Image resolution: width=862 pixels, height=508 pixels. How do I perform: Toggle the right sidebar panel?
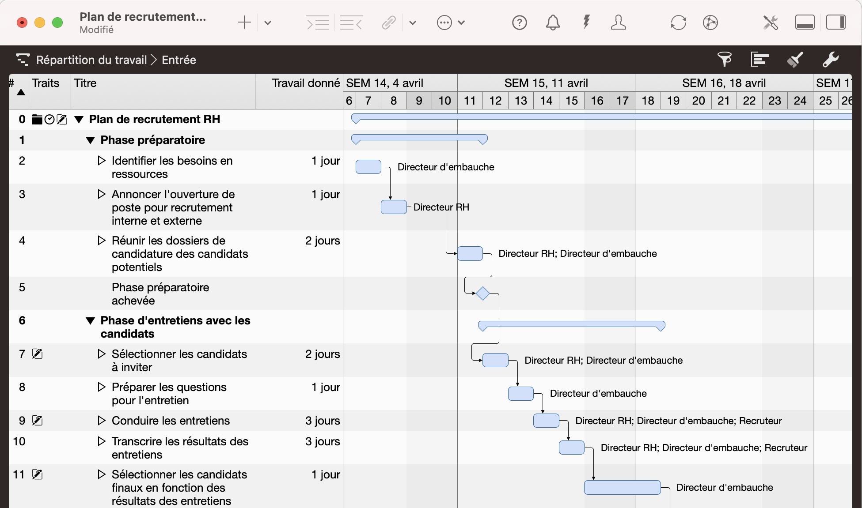click(x=835, y=23)
